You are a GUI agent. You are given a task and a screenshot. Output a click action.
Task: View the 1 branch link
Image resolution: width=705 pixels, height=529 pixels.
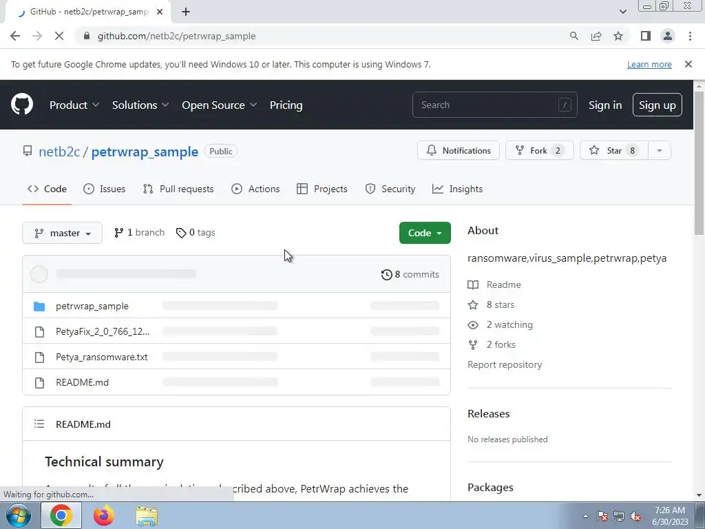(x=139, y=233)
